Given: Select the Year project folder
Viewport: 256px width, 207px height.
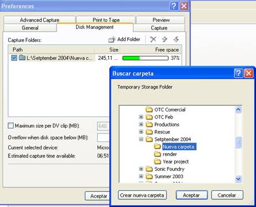Looking at the screenshot, I should (176, 162).
